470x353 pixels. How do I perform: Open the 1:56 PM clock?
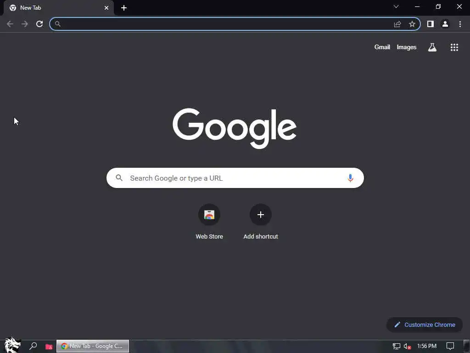427,346
